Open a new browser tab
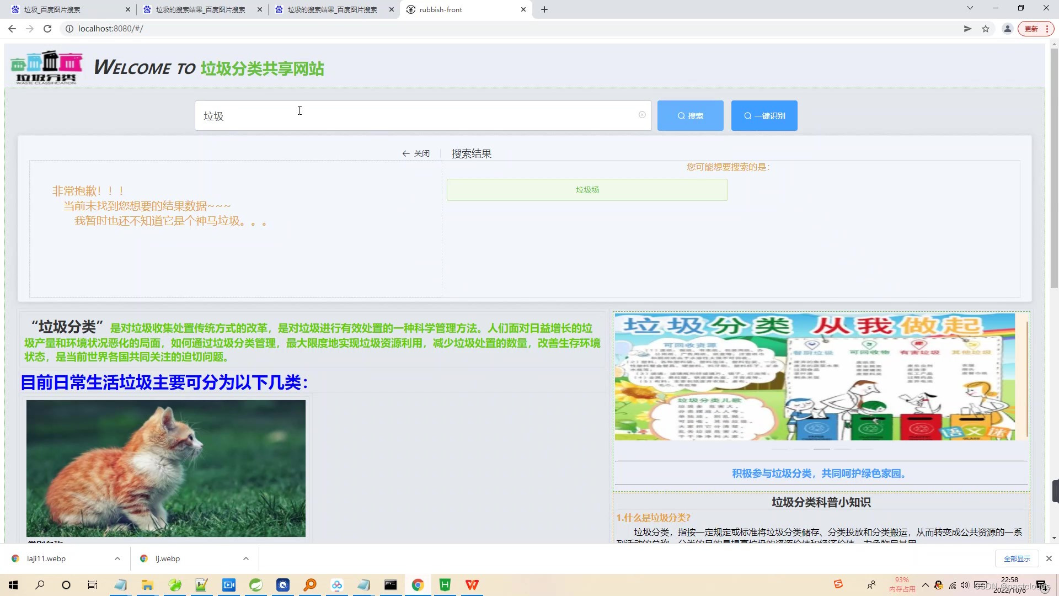1059x596 pixels. [544, 9]
